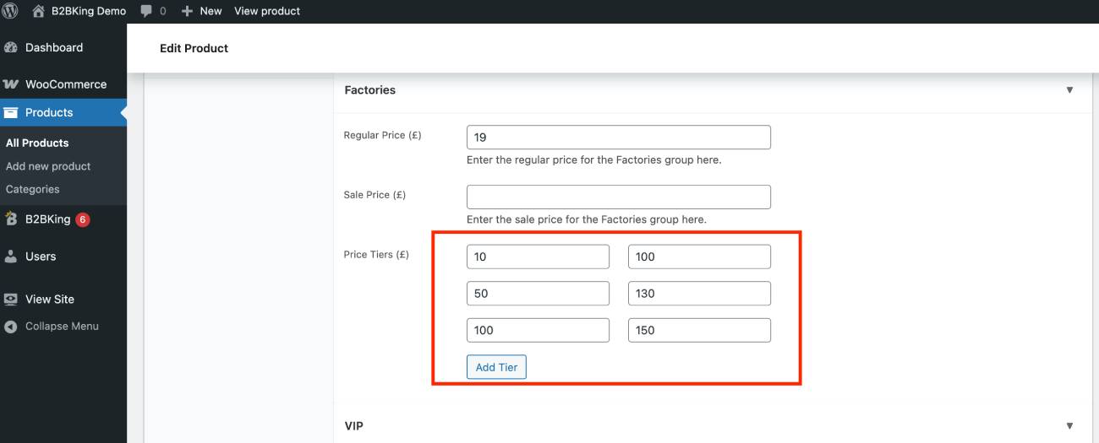Expand the VIP section arrow
Screen dimensions: 1099x443
click(1069, 426)
